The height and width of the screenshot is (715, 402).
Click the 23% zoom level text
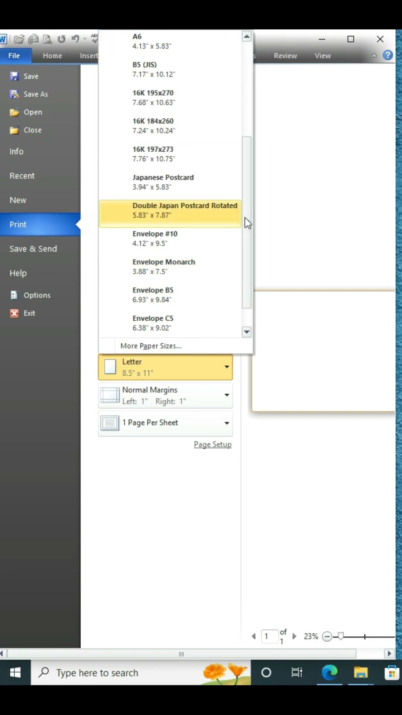311,636
